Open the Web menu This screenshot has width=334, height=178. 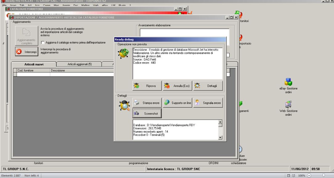96,5
